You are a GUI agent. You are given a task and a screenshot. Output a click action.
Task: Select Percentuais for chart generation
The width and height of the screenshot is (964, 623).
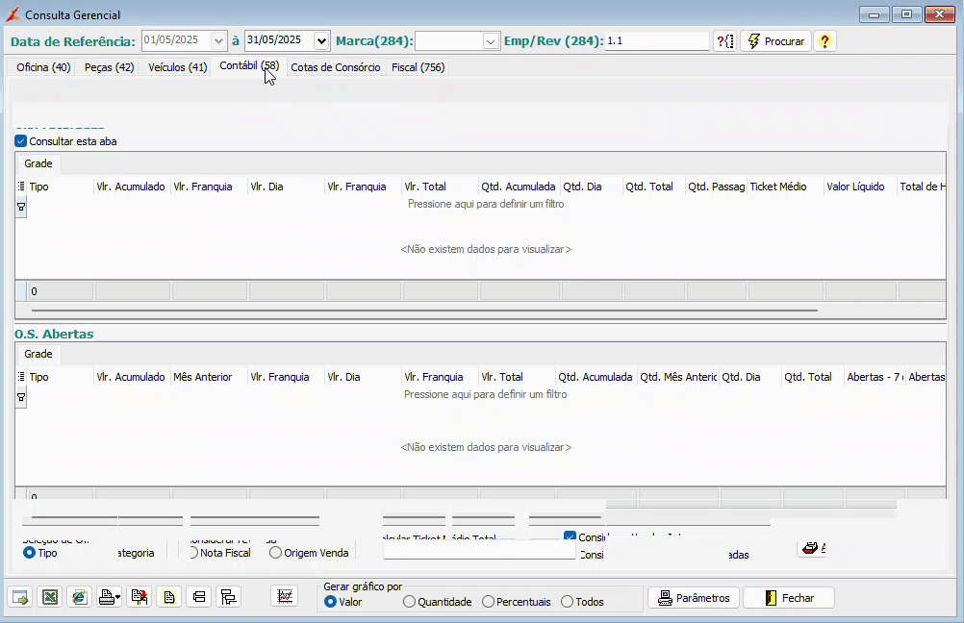(x=488, y=602)
